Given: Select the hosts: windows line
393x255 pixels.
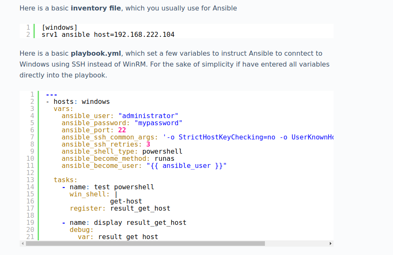Looking at the screenshot, I should coord(78,101).
